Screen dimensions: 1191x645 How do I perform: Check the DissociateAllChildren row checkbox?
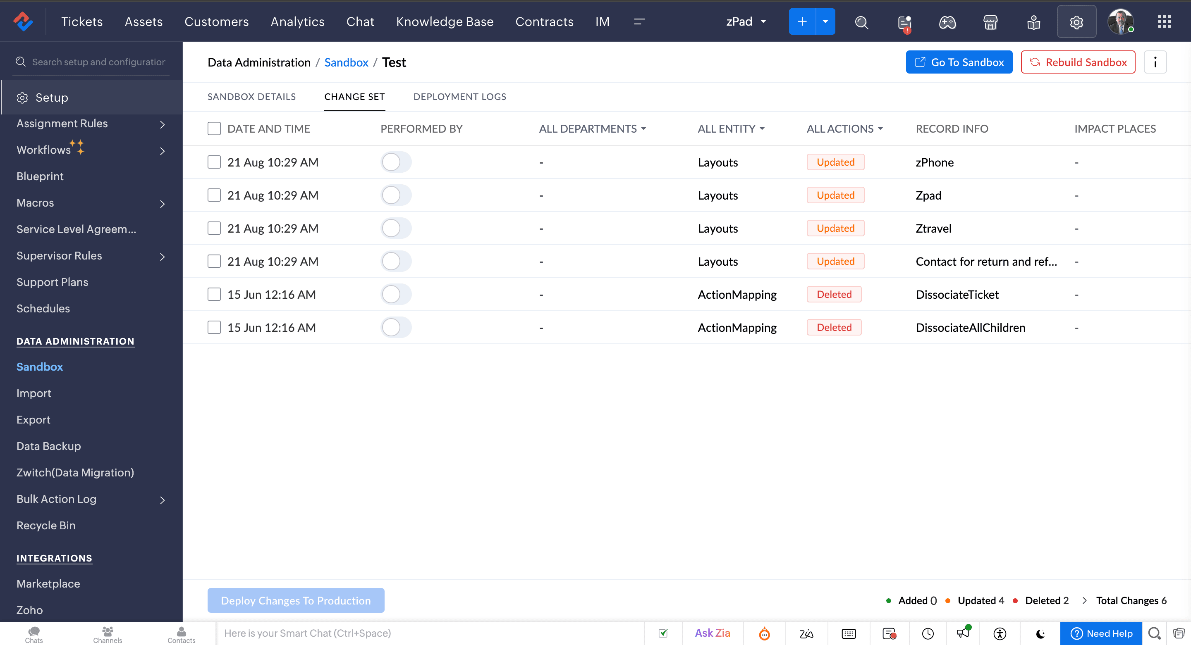point(214,327)
